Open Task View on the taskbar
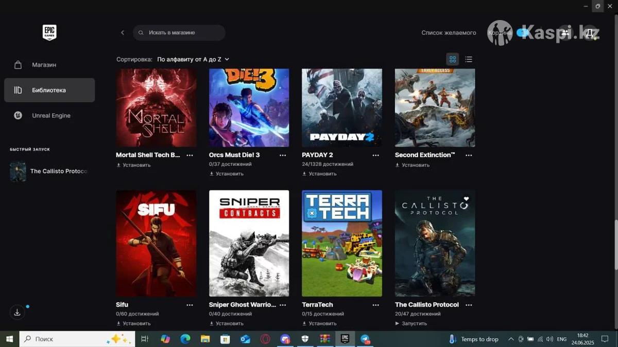The width and height of the screenshot is (618, 347). [x=145, y=339]
